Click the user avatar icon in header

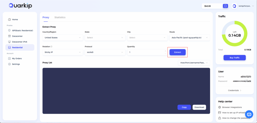click(x=234, y=6)
